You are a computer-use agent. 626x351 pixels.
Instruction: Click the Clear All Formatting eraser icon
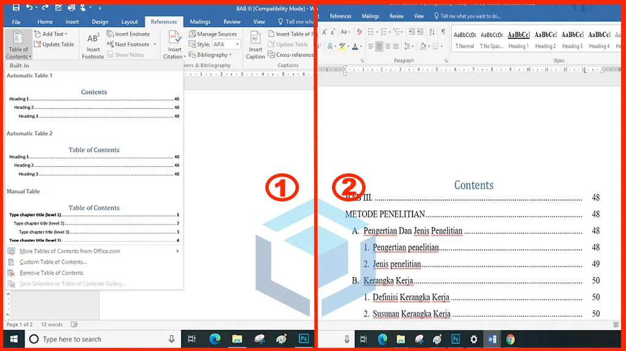click(359, 32)
